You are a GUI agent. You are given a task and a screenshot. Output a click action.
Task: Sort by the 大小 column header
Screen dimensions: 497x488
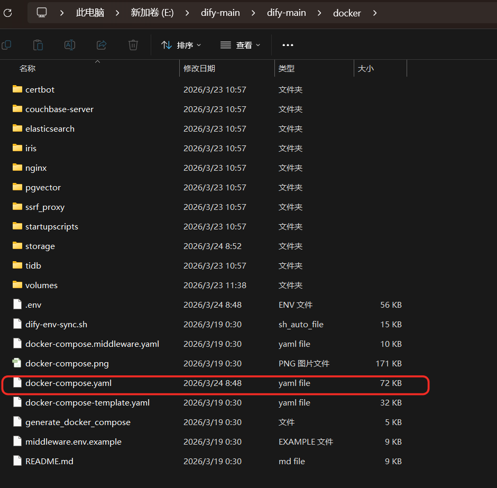click(x=365, y=68)
